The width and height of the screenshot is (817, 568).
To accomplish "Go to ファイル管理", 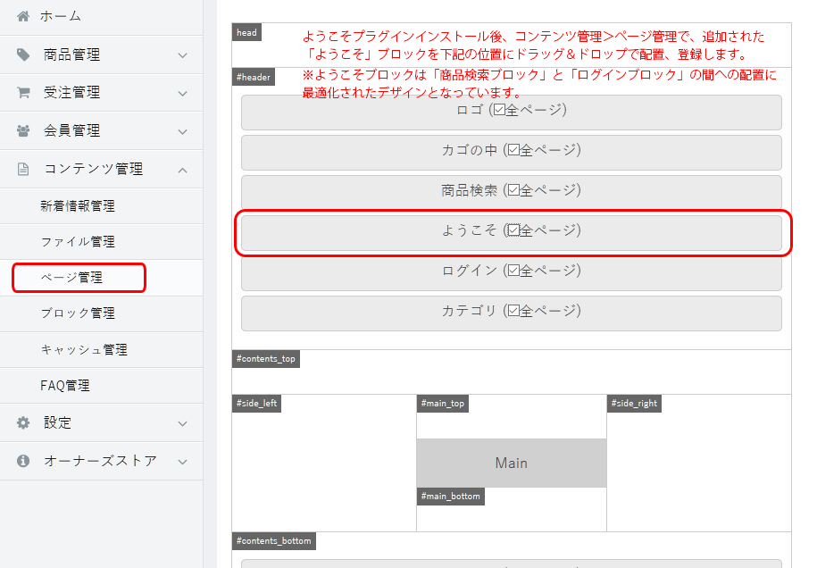I will (102, 242).
